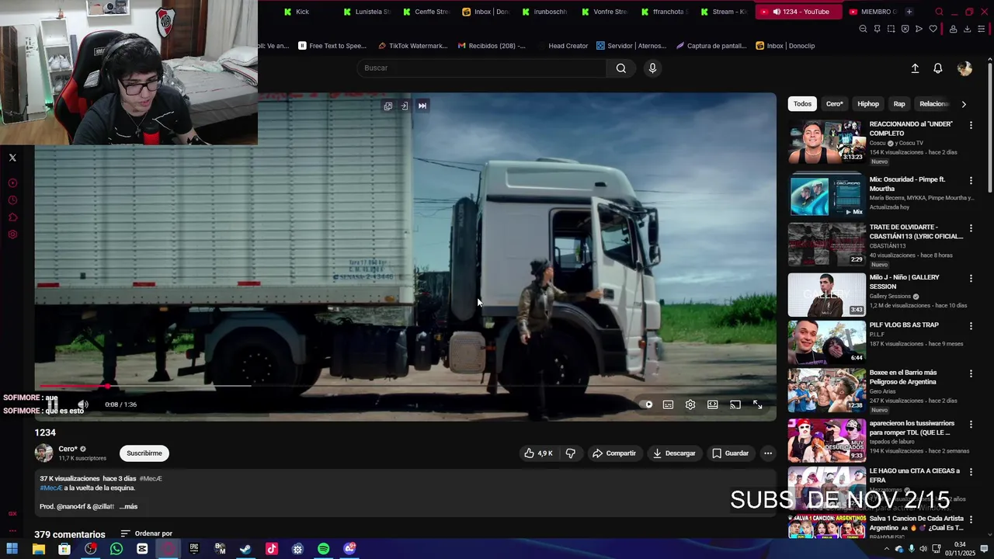Click the browser snapshot selection icon

coord(891,29)
